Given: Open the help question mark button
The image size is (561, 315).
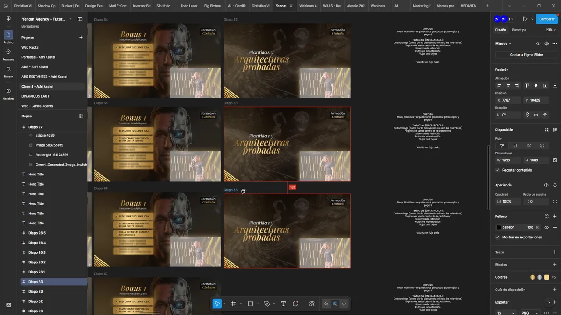Looking at the screenshot, I should click(549, 302).
